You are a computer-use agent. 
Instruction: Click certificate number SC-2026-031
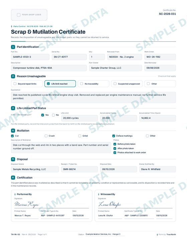pyautogui.click(x=167, y=14)
